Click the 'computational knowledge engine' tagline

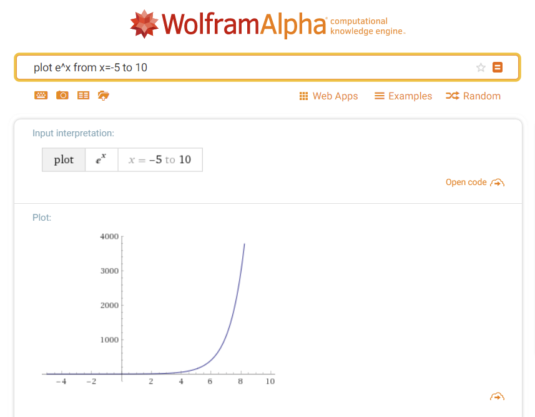point(368,26)
